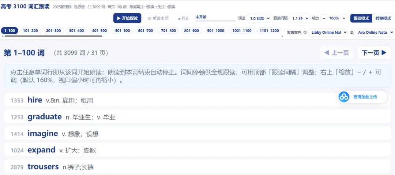Click the 拖拽至此上传 upload label
The image size is (395, 175).
(x=365, y=97)
